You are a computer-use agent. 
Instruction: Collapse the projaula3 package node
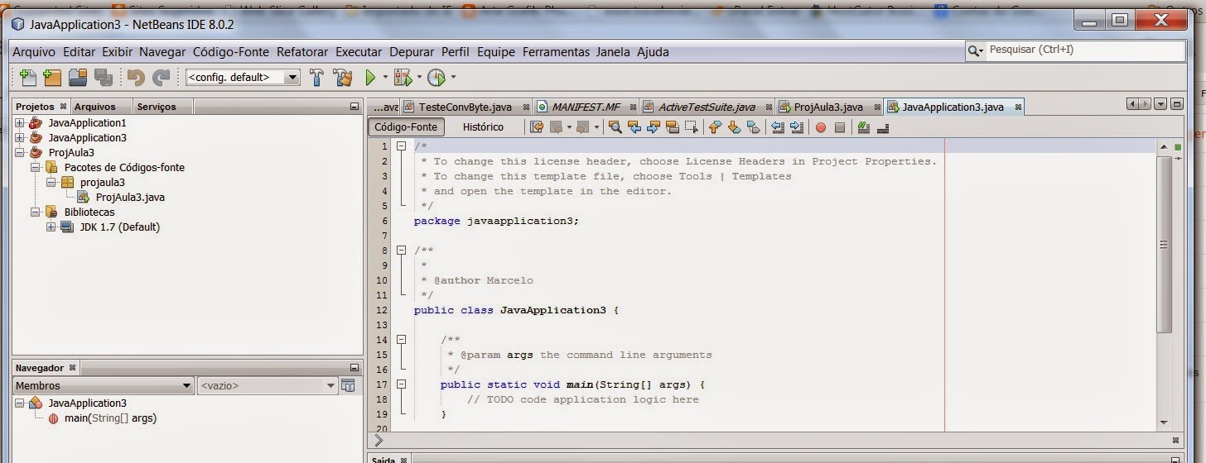(51, 182)
